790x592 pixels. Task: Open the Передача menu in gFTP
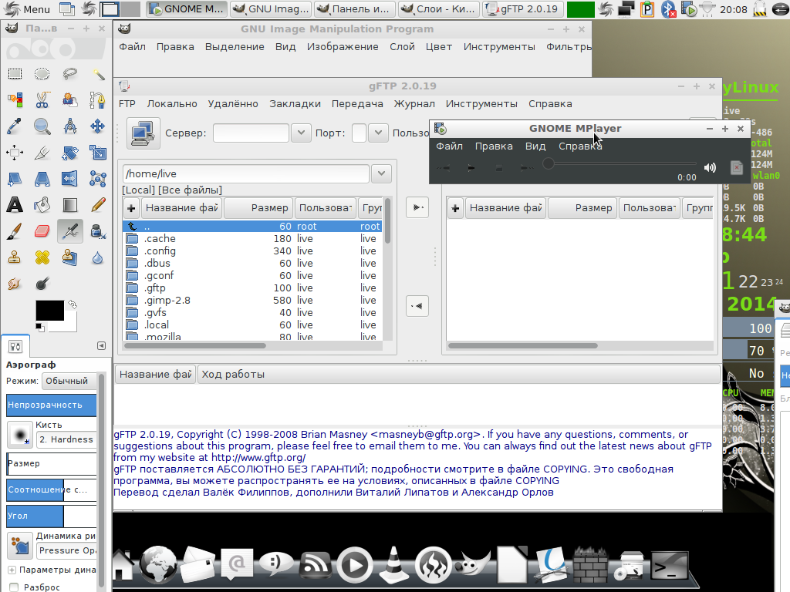click(x=357, y=104)
